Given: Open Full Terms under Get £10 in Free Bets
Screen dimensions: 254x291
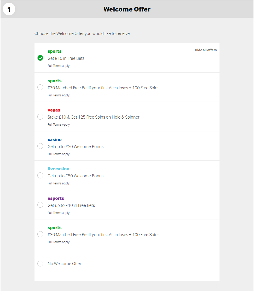Looking at the screenshot, I should coord(59,66).
